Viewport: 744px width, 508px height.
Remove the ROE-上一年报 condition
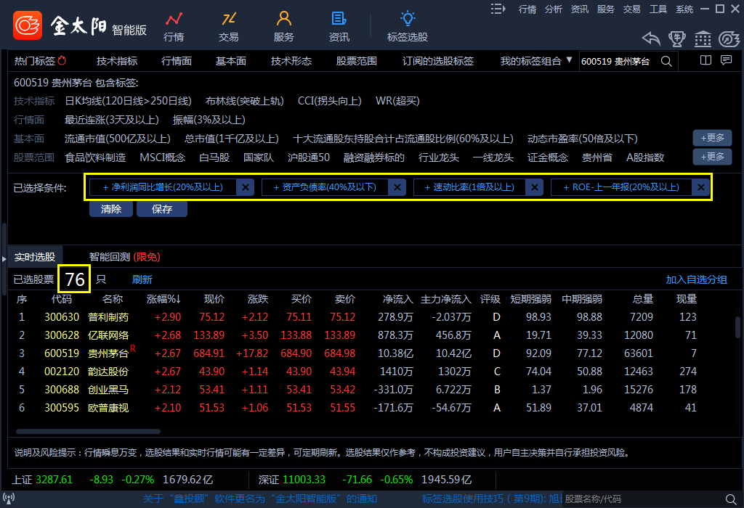tap(701, 187)
